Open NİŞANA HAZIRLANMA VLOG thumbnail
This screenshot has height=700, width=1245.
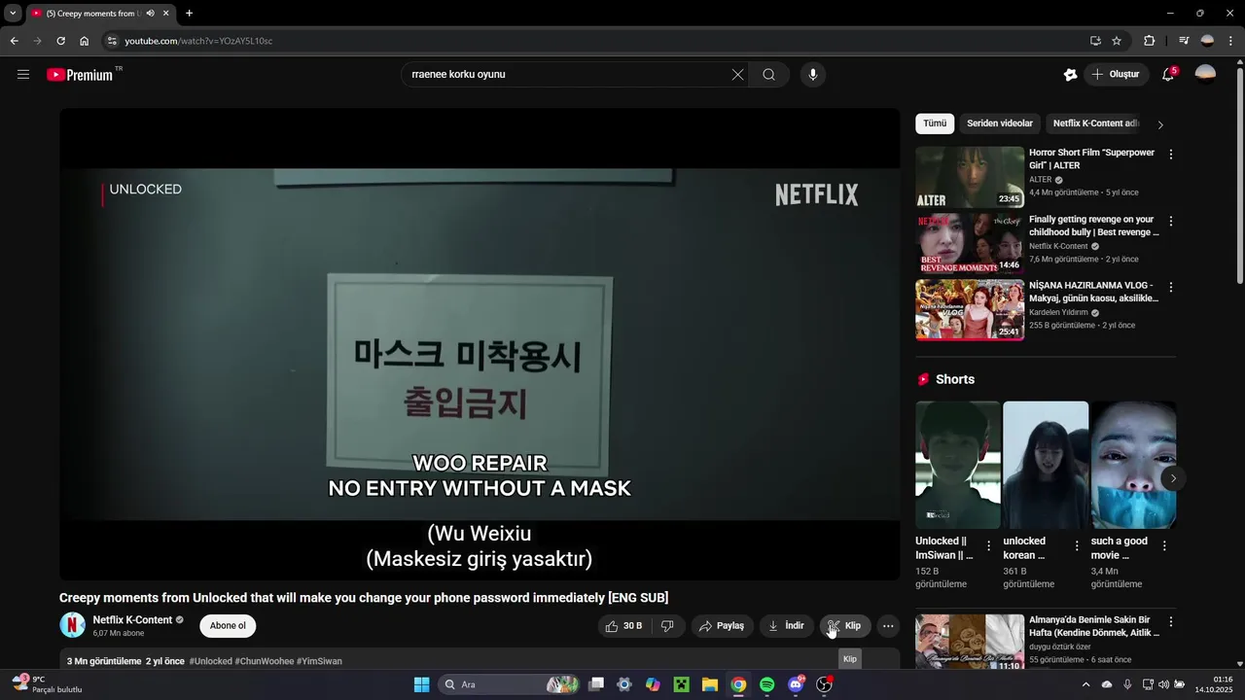[970, 310]
